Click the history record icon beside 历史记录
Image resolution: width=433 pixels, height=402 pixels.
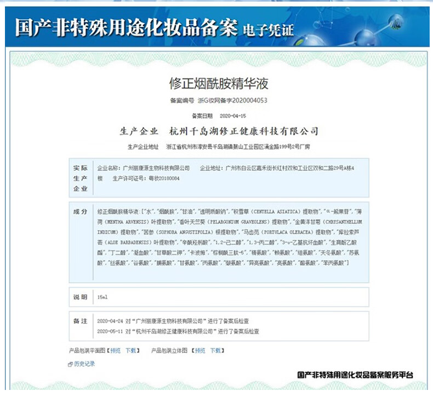[x=70, y=364]
